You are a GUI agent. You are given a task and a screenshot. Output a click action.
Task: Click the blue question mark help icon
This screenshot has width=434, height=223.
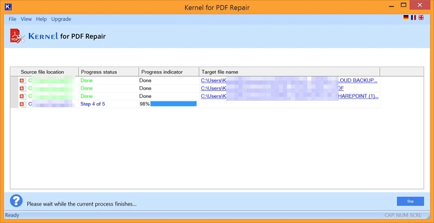pos(16,200)
